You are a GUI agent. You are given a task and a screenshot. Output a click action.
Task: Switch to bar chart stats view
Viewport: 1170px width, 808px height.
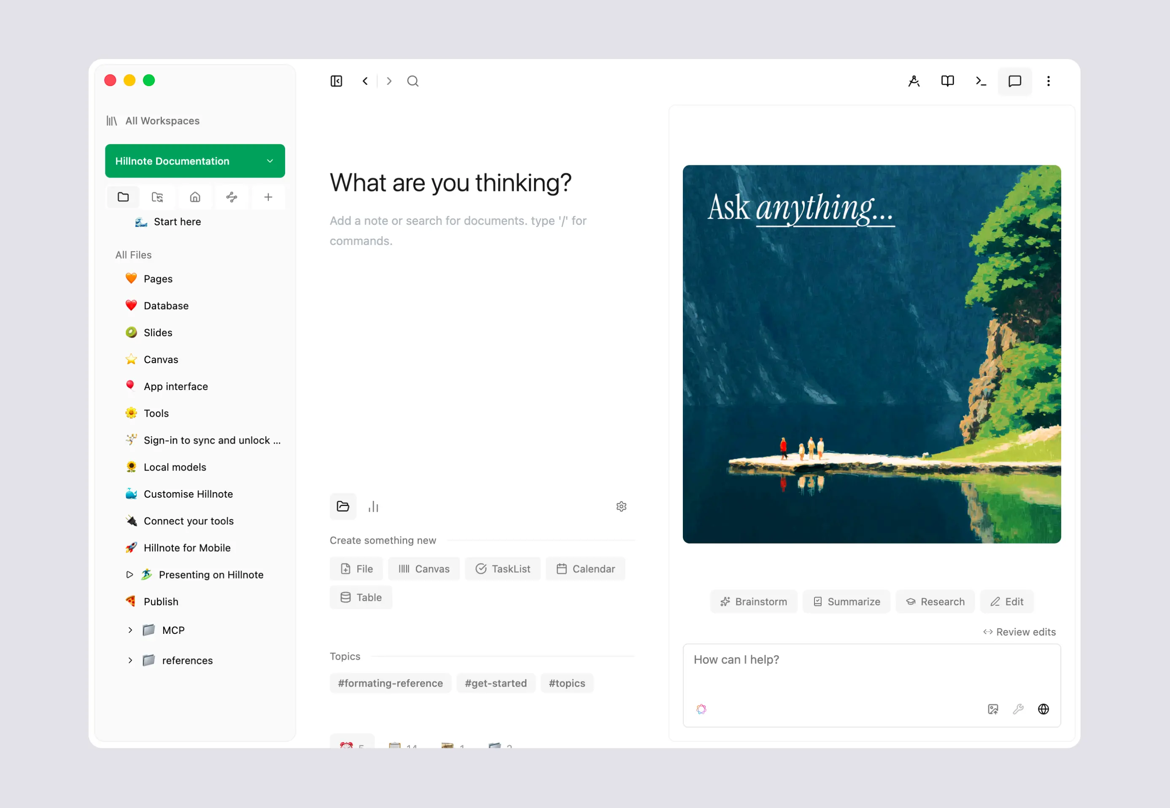pyautogui.click(x=373, y=506)
